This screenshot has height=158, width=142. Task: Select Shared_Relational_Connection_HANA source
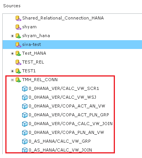pyautogui.click(x=63, y=18)
